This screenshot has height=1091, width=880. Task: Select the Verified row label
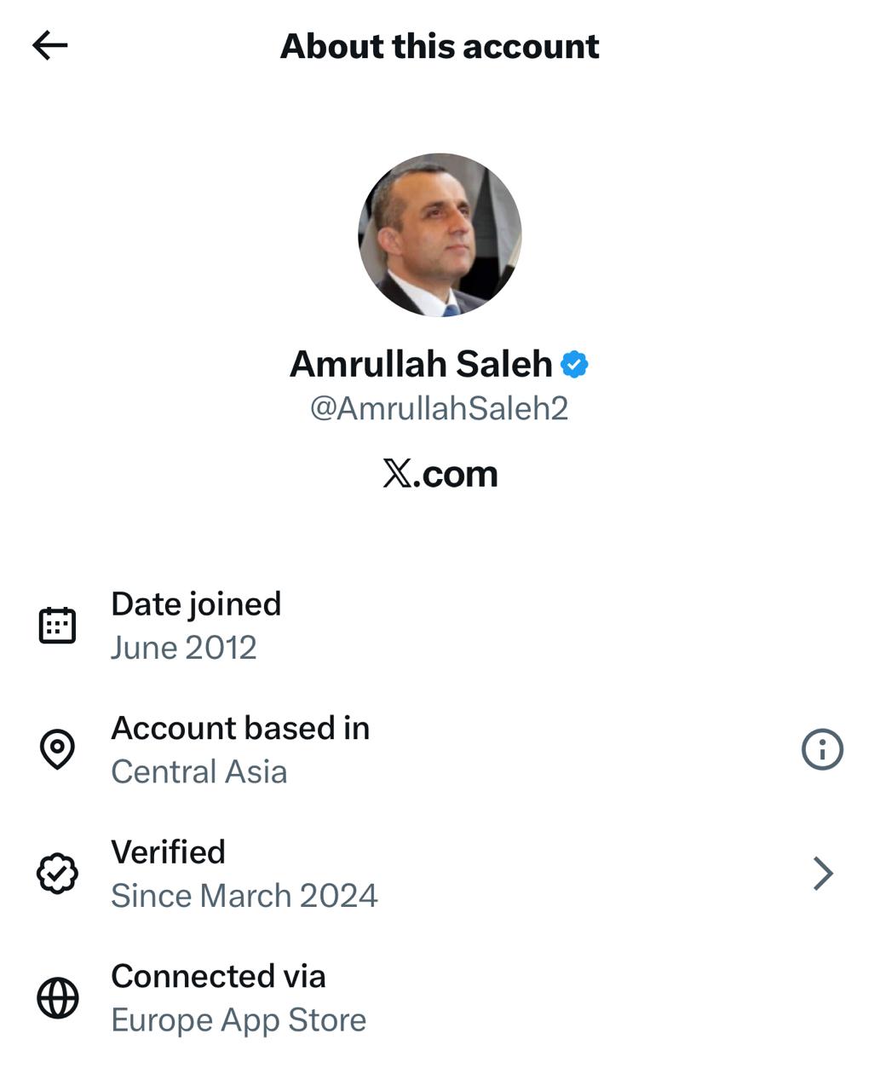tap(168, 851)
